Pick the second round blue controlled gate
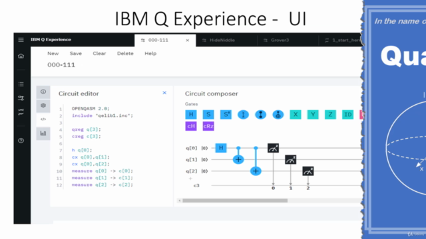The height and width of the screenshot is (239, 426). [260, 115]
